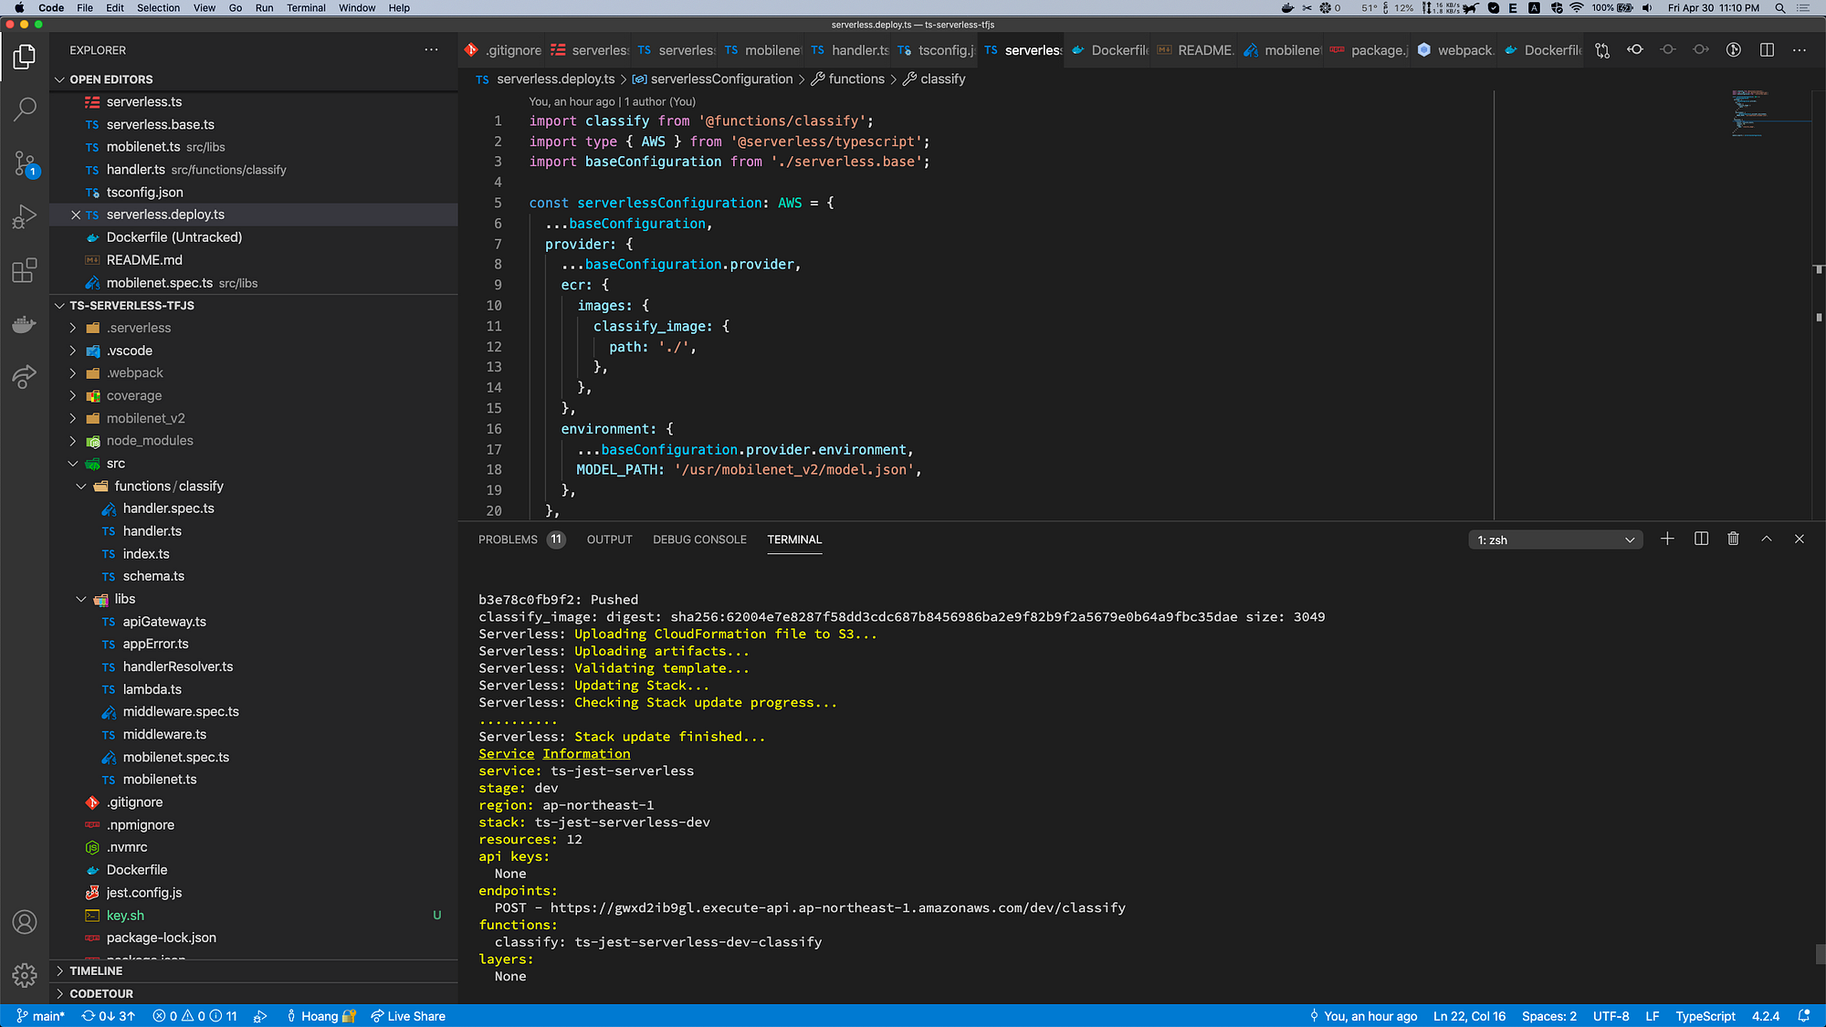The width and height of the screenshot is (1826, 1027).
Task: Click the TypeScript language mode in status bar
Action: tap(1705, 1016)
